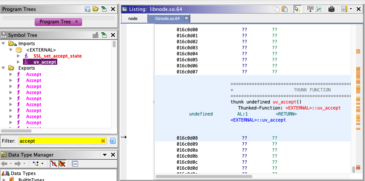
Task: Toggle mouse hover mode in Listing
Action: coord(297,9)
